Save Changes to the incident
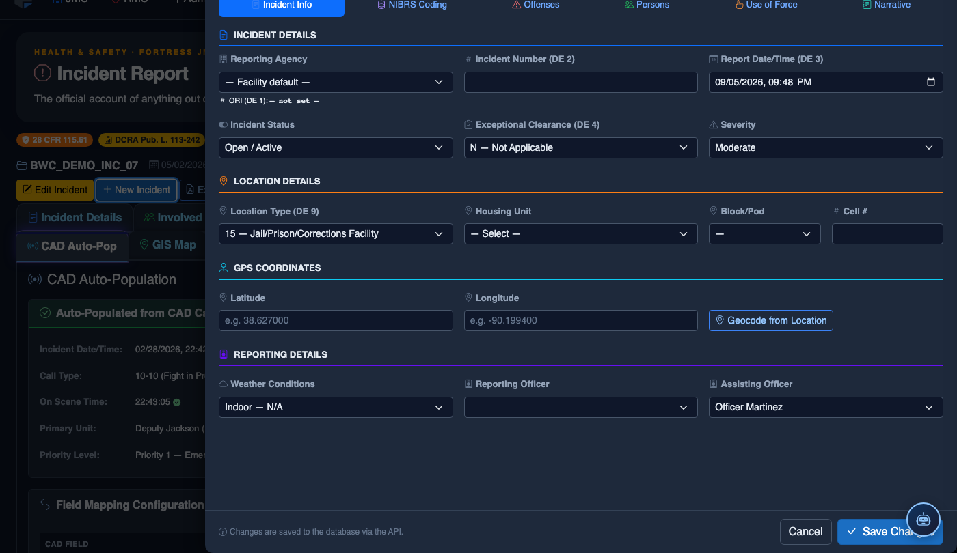 (890, 531)
